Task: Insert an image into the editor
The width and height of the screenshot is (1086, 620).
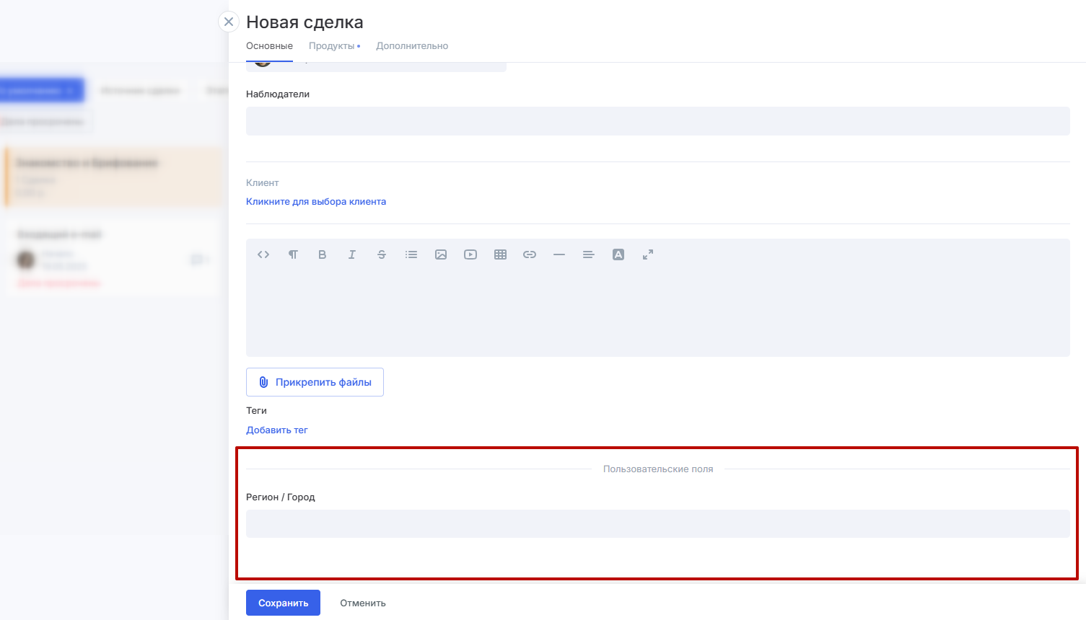Action: pos(441,254)
